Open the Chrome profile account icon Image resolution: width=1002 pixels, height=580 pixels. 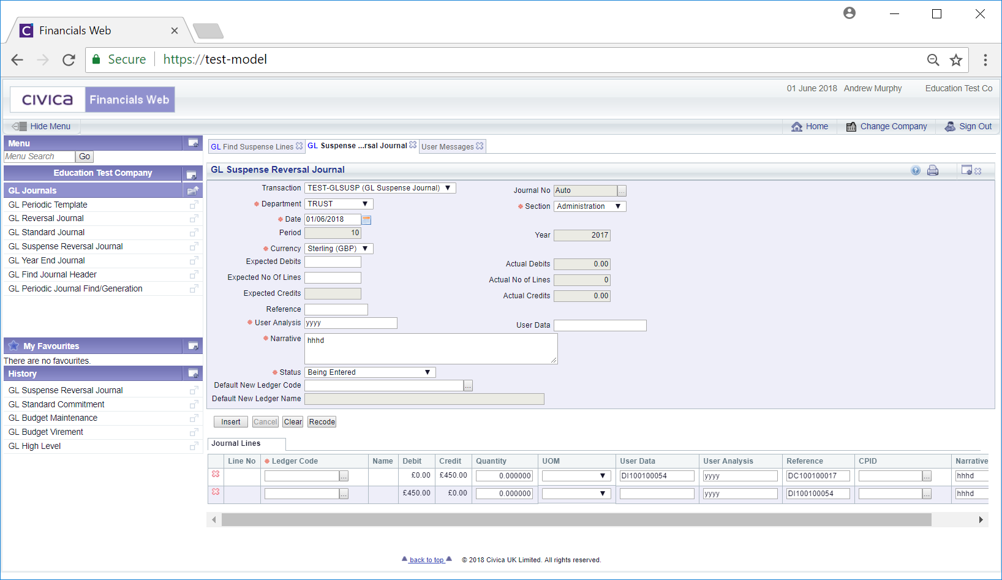click(849, 13)
